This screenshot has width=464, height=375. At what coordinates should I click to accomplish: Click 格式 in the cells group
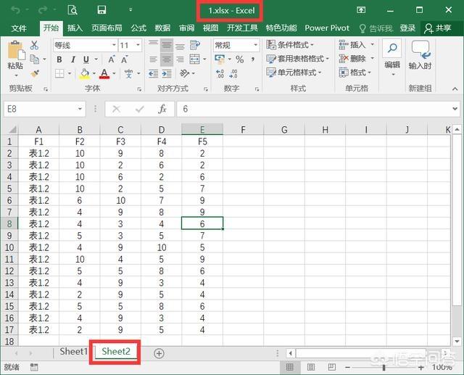355,73
